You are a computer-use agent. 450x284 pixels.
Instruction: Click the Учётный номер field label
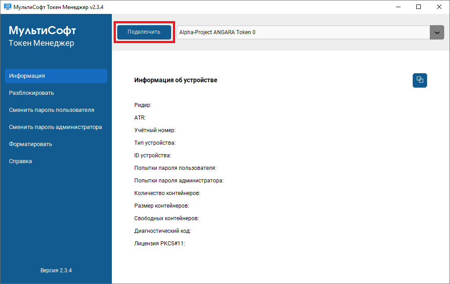coord(154,130)
